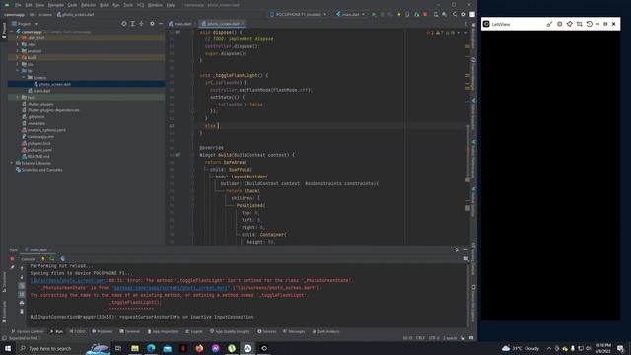Open the Navigate menu

point(56,5)
